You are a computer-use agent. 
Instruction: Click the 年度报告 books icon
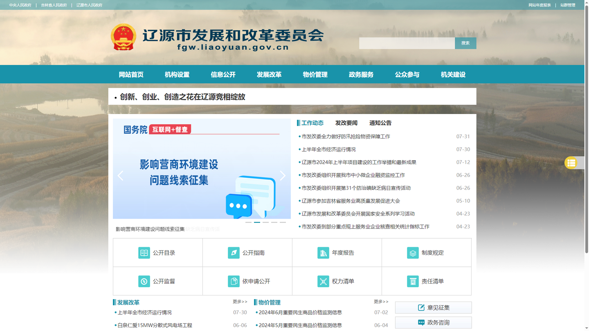(323, 253)
